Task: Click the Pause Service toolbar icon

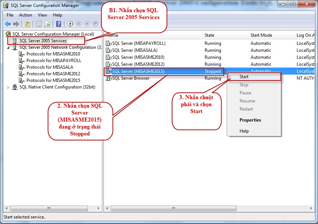Action: 78,24
